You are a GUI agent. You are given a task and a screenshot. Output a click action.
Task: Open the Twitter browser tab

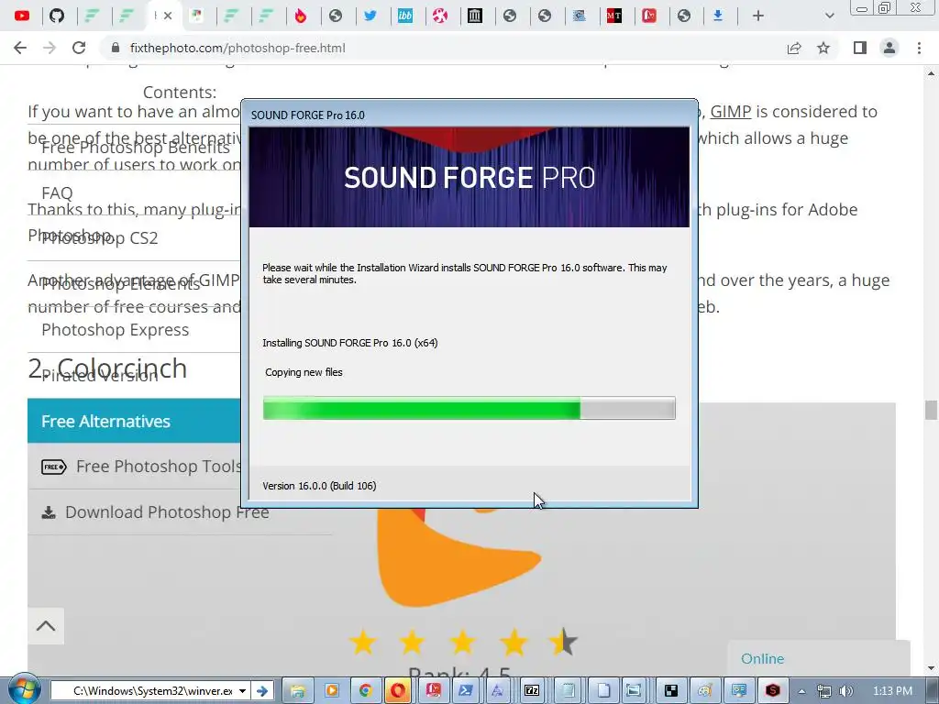[x=370, y=16]
